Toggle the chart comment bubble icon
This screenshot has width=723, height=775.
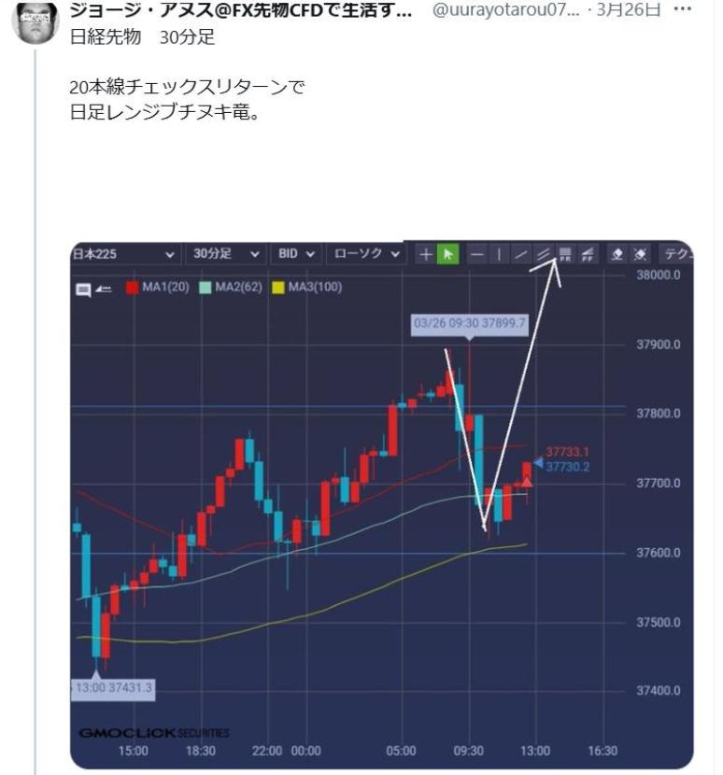point(83,289)
